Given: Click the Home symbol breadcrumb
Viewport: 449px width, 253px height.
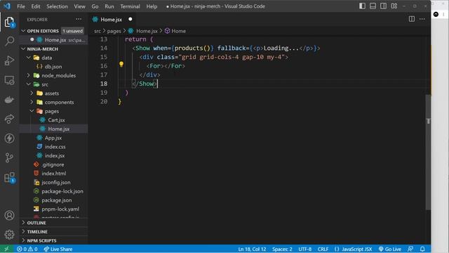Looking at the screenshot, I should (x=175, y=31).
